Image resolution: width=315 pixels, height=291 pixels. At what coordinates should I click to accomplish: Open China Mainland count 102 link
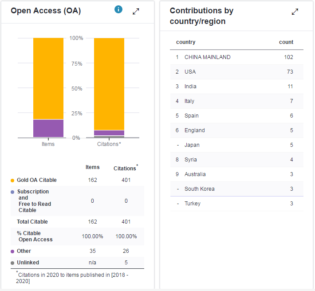tap(288, 57)
